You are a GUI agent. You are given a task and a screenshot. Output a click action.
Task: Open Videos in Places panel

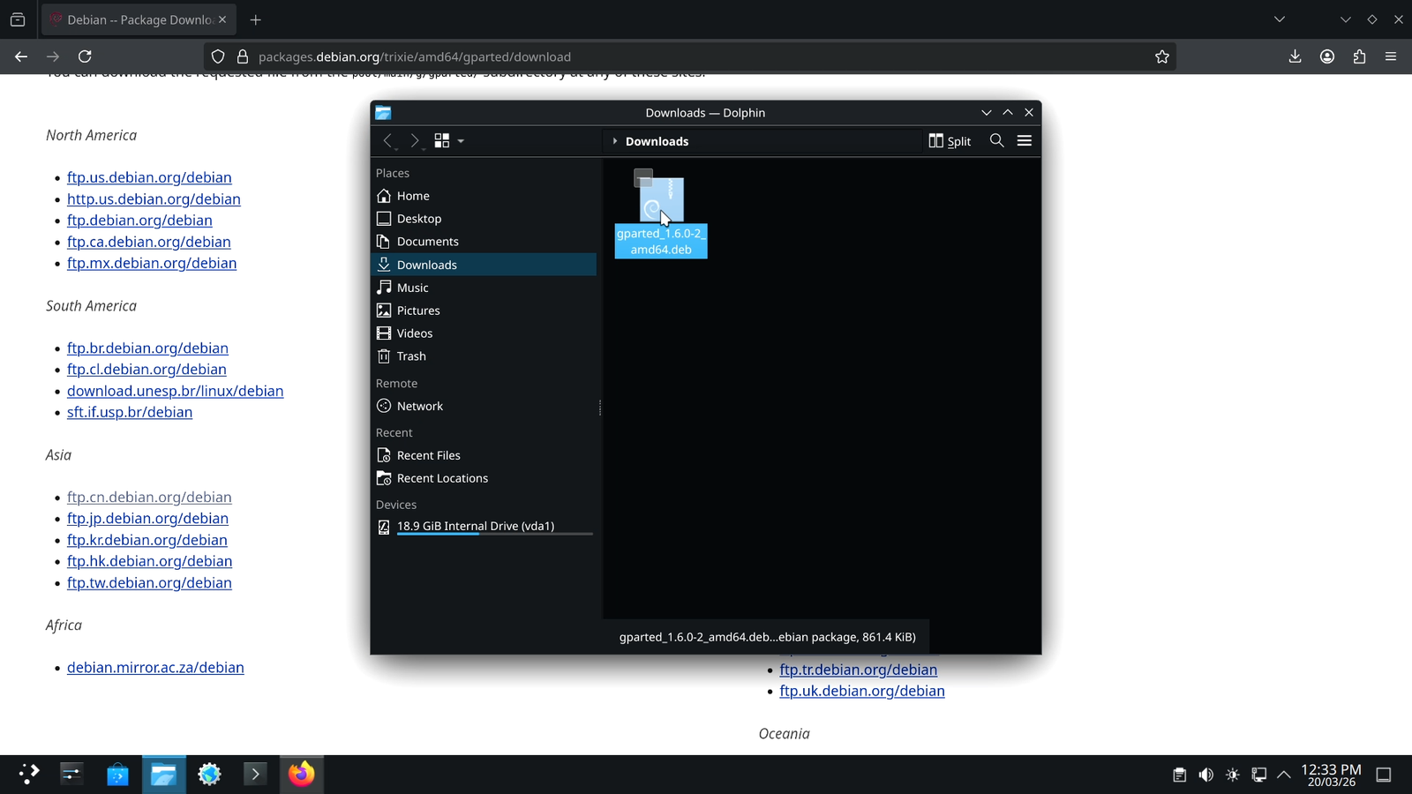(484, 333)
